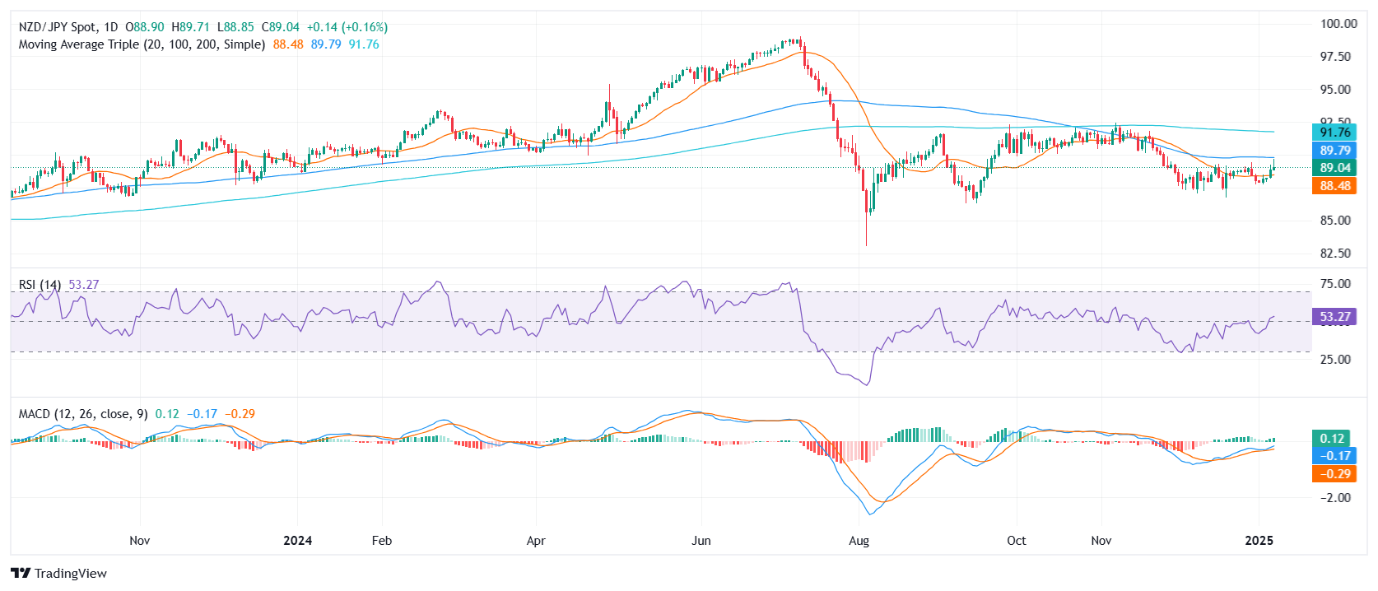Viewport: 1378px width, 591px height.
Task: Open the TradingView text link
Action: click(x=71, y=574)
